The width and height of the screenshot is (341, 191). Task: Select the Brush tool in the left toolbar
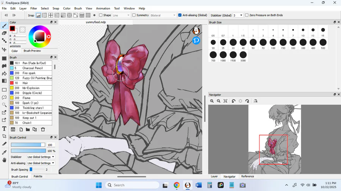click(x=4, y=26)
